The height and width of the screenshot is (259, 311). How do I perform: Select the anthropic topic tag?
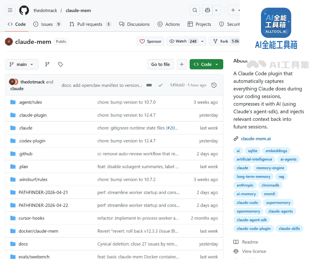tap(245, 185)
